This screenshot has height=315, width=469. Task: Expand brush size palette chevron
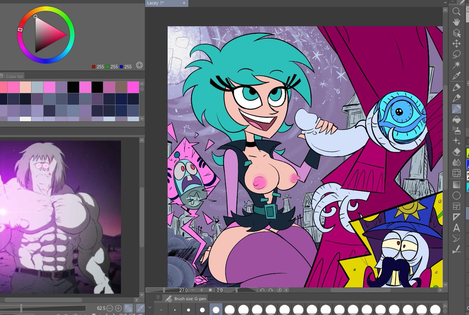[150, 308]
